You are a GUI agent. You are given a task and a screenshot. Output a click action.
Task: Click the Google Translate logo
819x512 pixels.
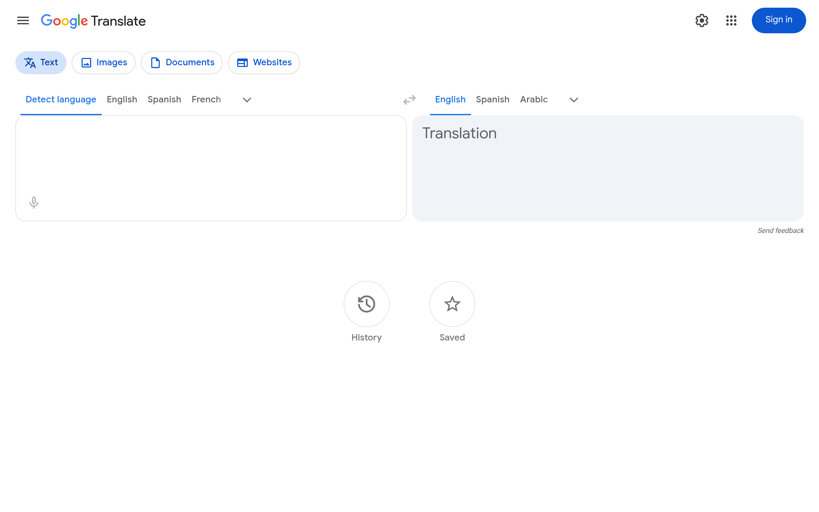(93, 21)
